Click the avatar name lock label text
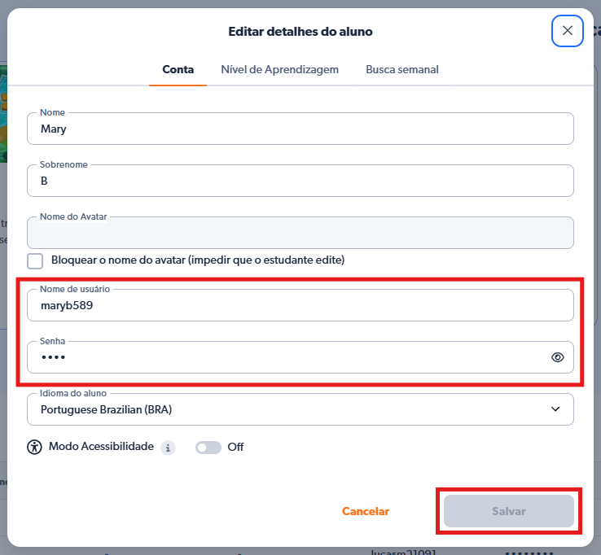This screenshot has width=601, height=555. tap(198, 260)
